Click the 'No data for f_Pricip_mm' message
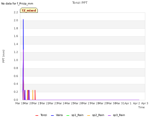Viewport: 160px width, 120px height. point(17,3)
